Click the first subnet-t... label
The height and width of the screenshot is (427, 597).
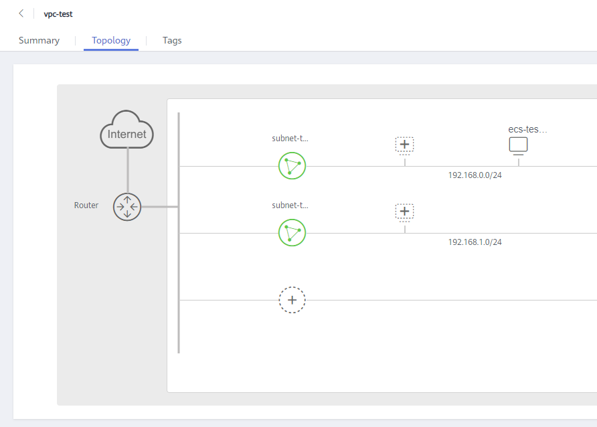tap(290, 139)
